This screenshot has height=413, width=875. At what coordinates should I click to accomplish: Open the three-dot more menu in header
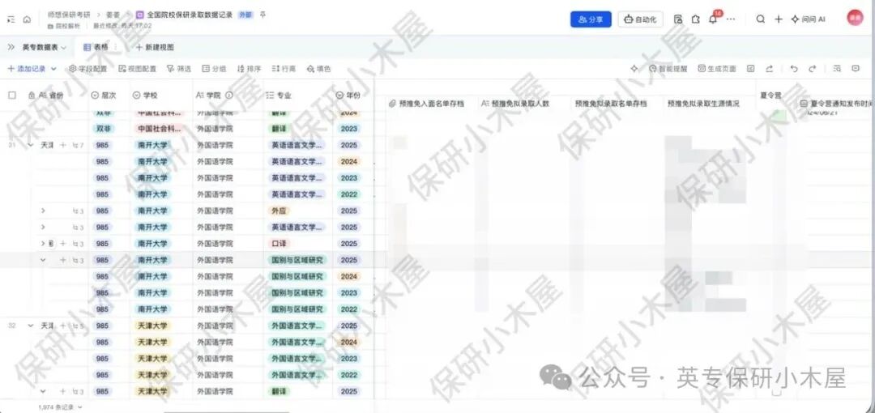point(731,19)
